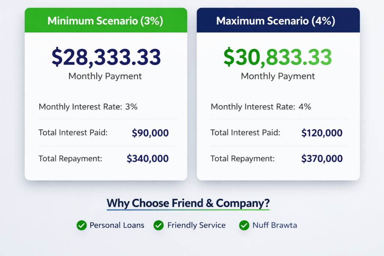The width and height of the screenshot is (384, 256).
Task: Select the Minimum Scenario (3%) header
Action: click(x=105, y=21)
